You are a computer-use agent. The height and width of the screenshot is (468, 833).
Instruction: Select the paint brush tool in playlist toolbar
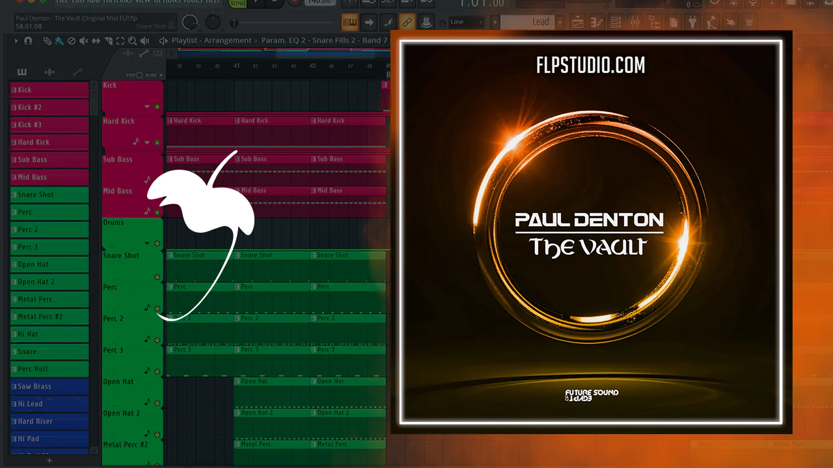[x=59, y=40]
